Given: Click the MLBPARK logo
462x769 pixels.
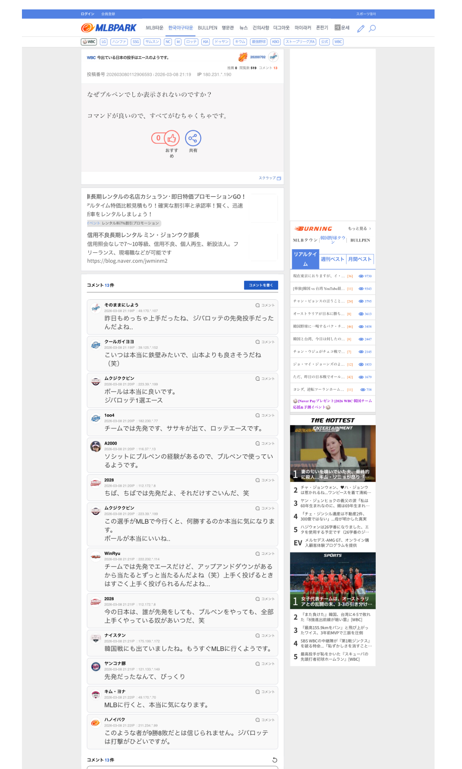Looking at the screenshot, I should tap(109, 28).
